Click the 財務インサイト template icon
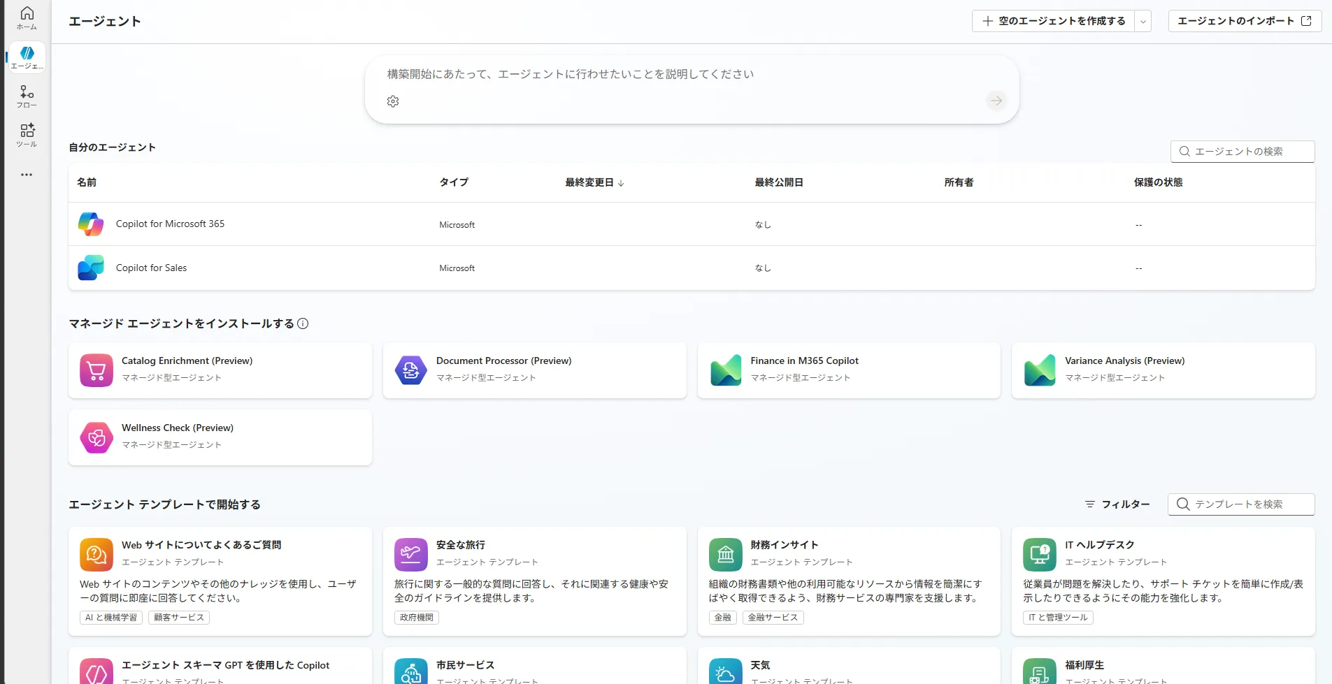 pyautogui.click(x=726, y=555)
